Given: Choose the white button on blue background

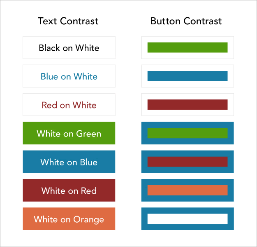Looking at the screenshot, I should [x=188, y=219].
